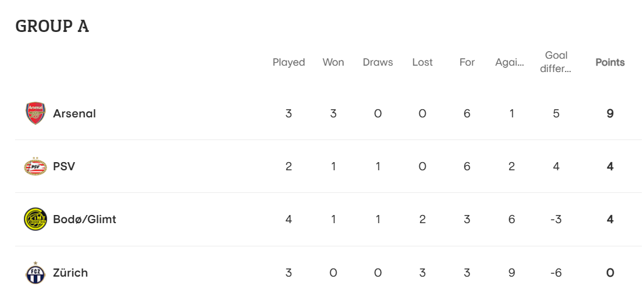This screenshot has height=308, width=643.
Task: Select Arsenal's points value of 9
Action: click(x=610, y=113)
